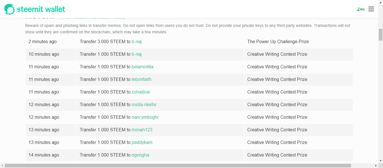Click 'The Power Up Challenge Prize' memo
Screen dimensions: 383x168
click(278, 41)
